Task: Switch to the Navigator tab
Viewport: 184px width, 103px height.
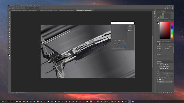Action: point(158,11)
